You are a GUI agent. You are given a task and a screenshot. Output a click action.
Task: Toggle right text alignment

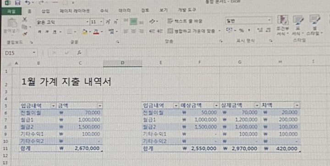[141, 31]
